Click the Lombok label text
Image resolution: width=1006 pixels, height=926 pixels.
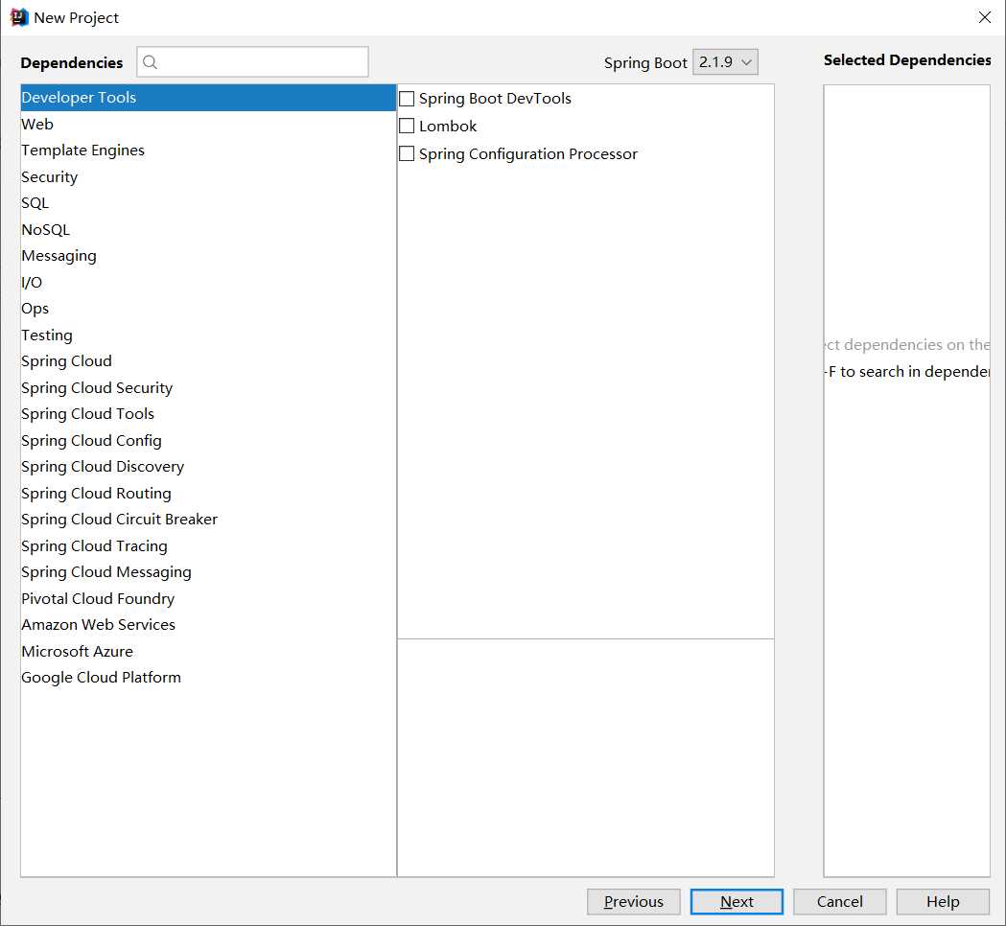pos(448,127)
